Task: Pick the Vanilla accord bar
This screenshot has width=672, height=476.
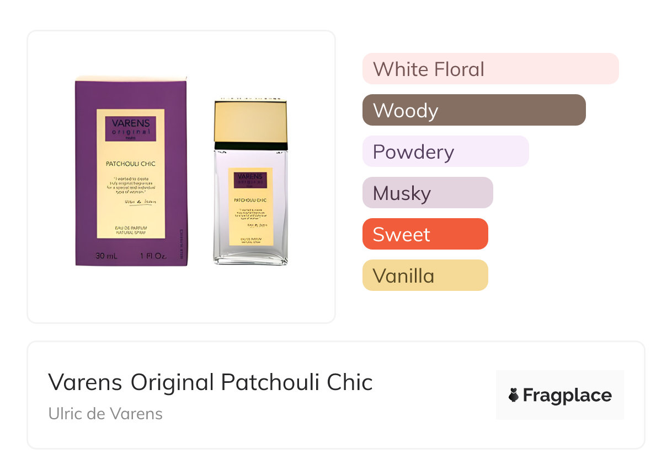Action: click(x=425, y=275)
